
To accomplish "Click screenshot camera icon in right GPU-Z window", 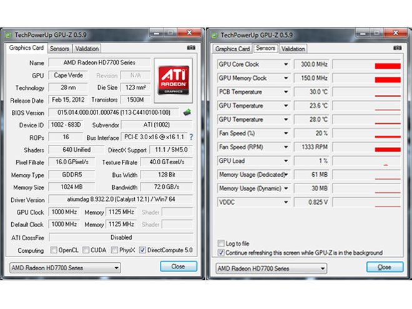I will pyautogui.click(x=397, y=48).
